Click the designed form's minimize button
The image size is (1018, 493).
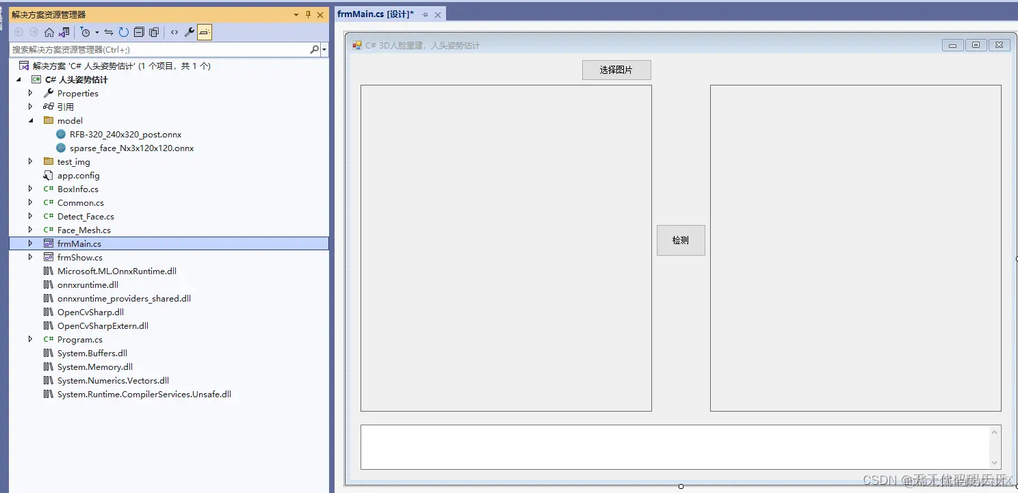(953, 45)
